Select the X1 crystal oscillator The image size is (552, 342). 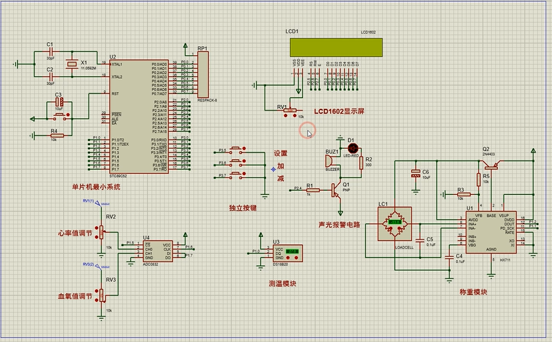point(72,64)
